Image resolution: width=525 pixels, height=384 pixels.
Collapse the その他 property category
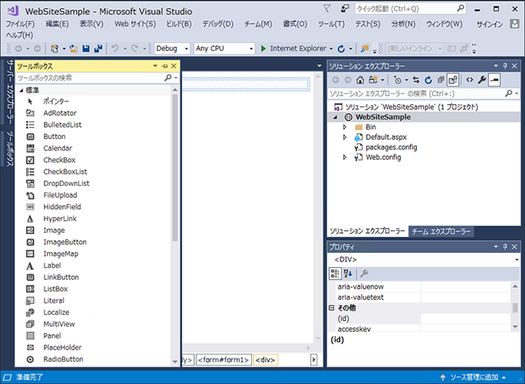pos(332,308)
